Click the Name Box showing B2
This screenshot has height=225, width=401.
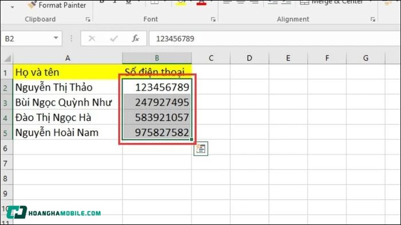31,39
